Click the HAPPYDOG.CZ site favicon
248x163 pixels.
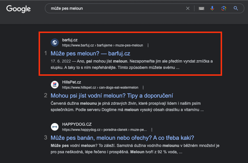coord(55,127)
